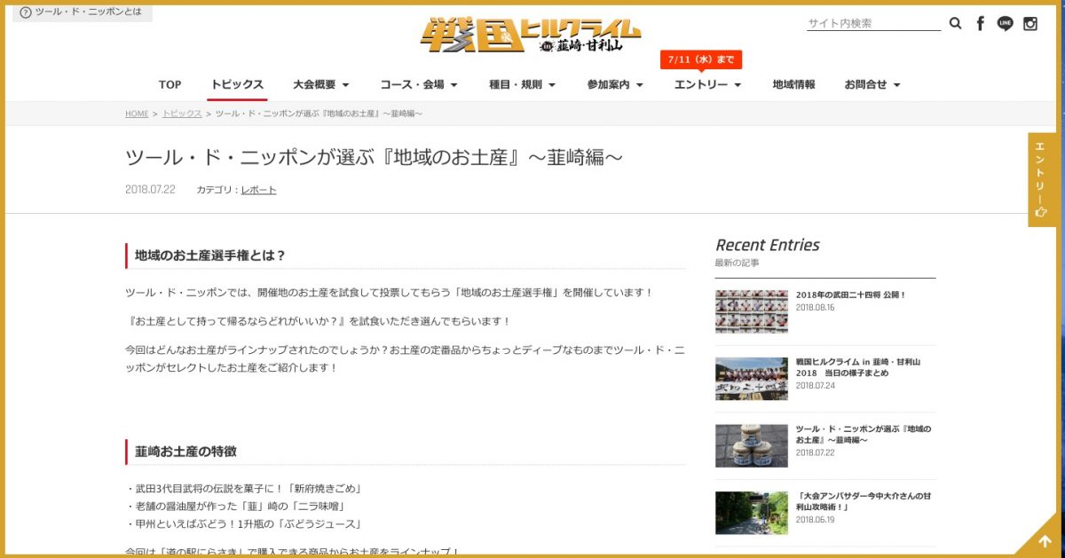Open the お問合せ dropdown menu

click(872, 85)
